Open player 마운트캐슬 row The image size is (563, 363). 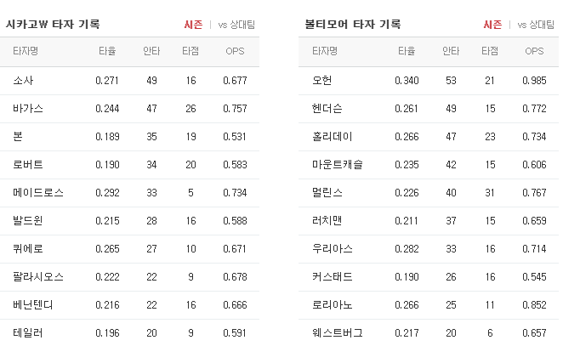click(x=338, y=164)
